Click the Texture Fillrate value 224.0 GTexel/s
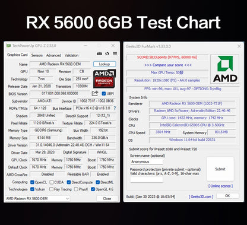This screenshot has width=247, height=225. [100, 123]
